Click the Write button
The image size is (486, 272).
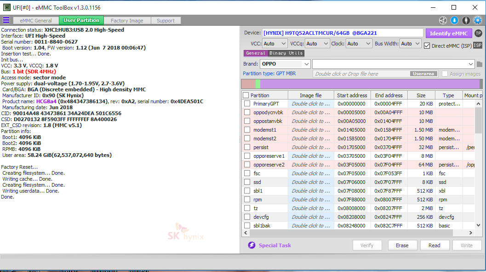coord(467,245)
